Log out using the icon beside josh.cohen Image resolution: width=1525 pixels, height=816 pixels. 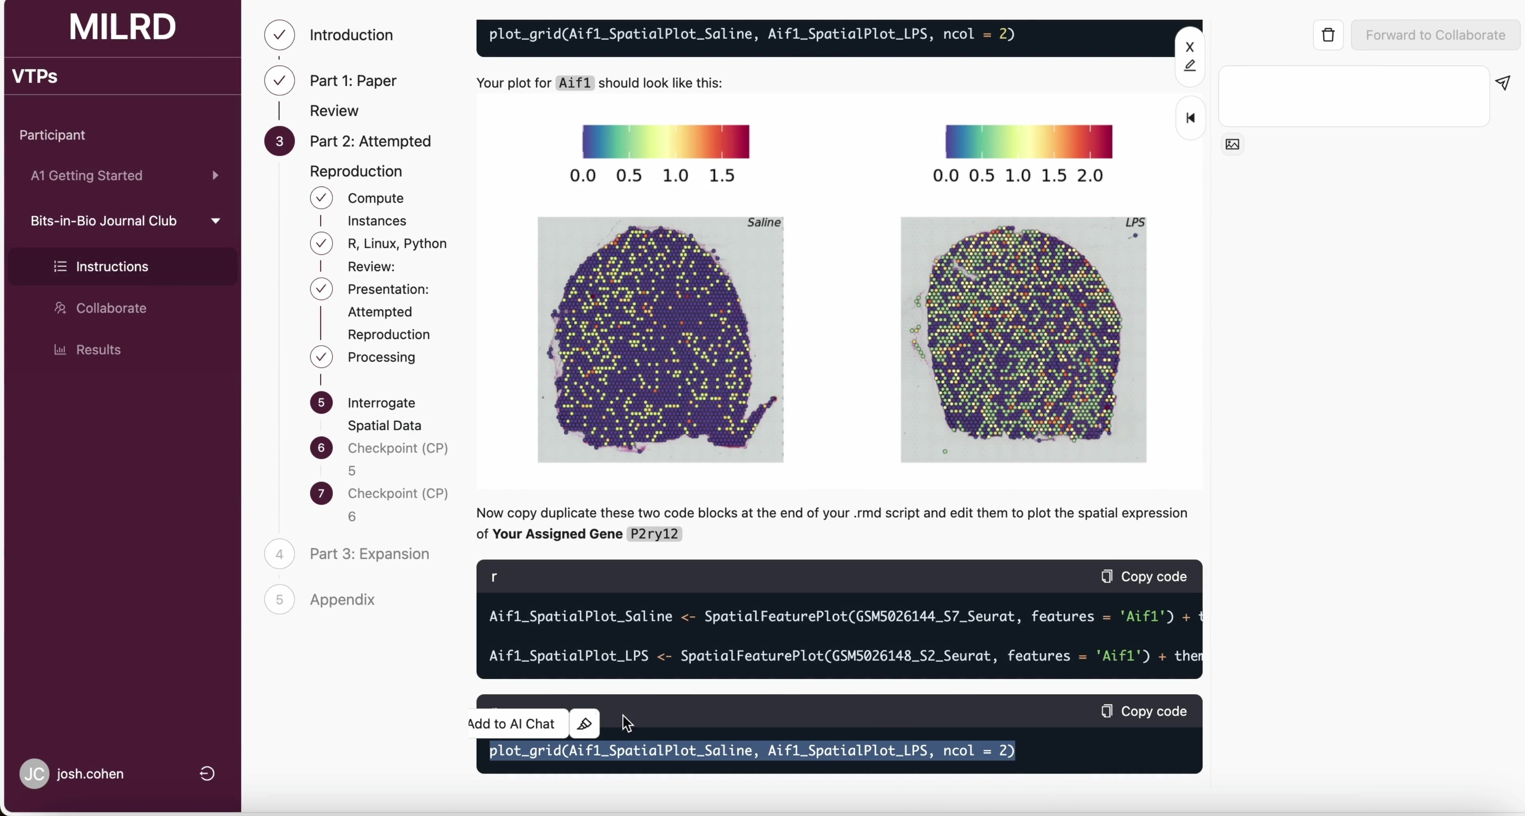pyautogui.click(x=207, y=774)
